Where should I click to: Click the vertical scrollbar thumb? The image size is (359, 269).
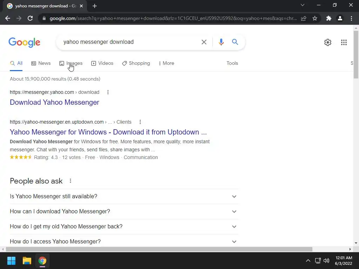[356, 54]
